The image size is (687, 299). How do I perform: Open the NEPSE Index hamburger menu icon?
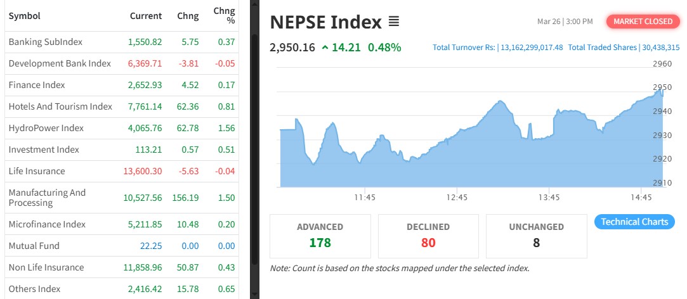[393, 22]
